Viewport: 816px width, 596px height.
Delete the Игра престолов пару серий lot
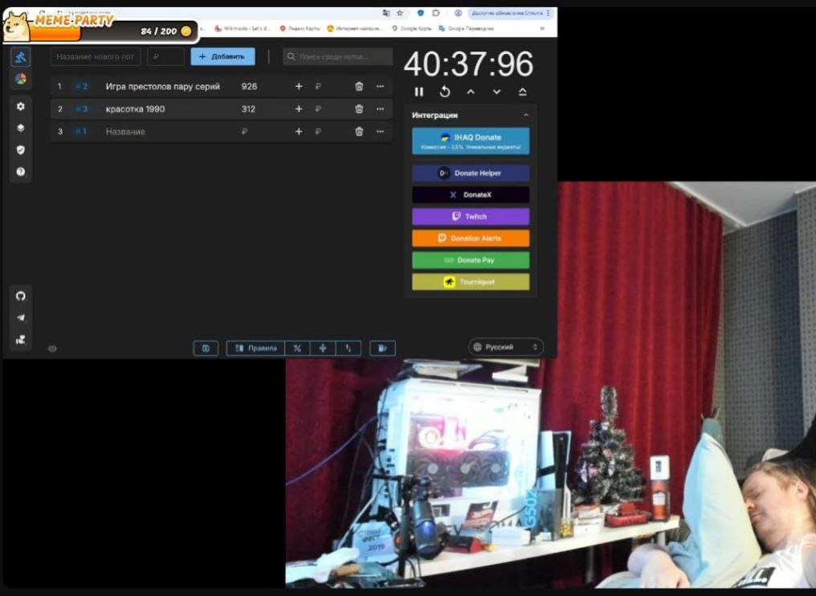point(359,87)
